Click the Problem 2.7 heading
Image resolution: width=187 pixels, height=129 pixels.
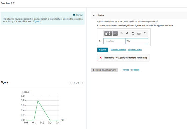tap(7, 3)
